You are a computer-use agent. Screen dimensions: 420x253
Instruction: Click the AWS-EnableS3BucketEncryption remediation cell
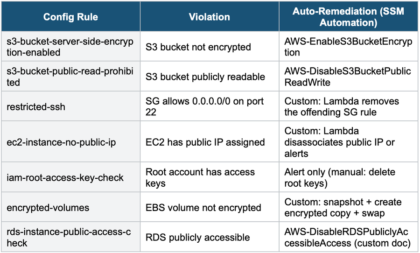point(348,47)
